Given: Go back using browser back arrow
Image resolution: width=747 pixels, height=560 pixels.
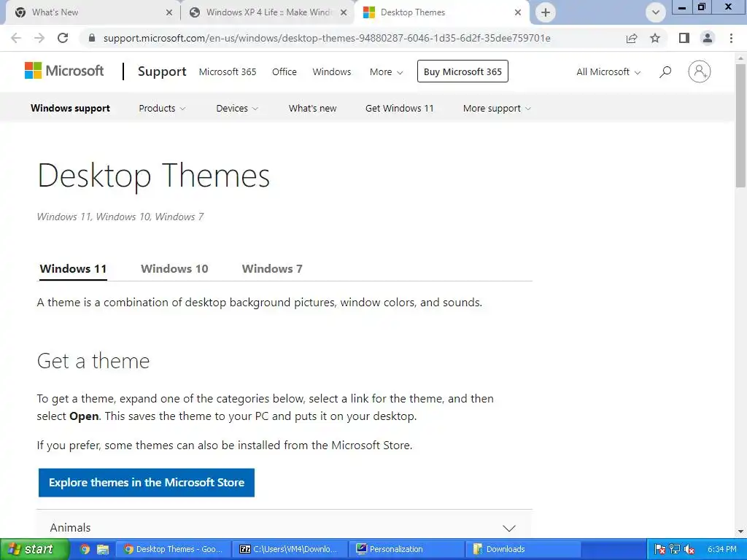Looking at the screenshot, I should [16, 38].
